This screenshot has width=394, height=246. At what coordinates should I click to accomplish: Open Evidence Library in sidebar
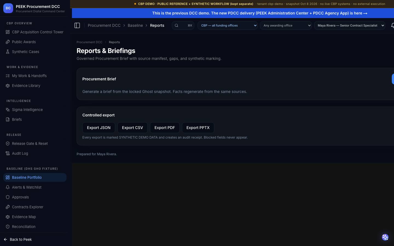point(35,86)
